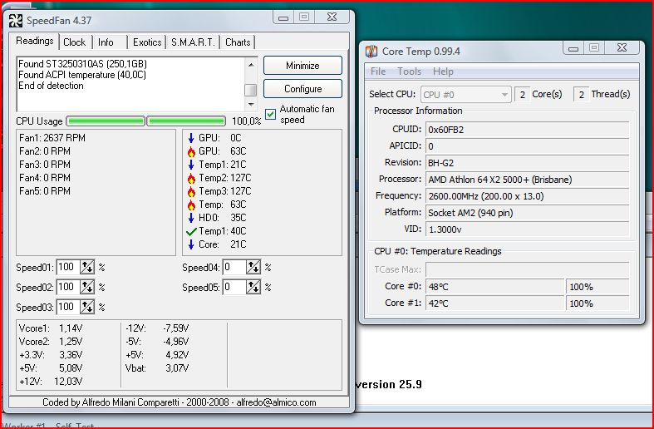This screenshot has height=429, width=654.
Task: Toggle the Automatic fan speed checkbox
Action: (271, 115)
